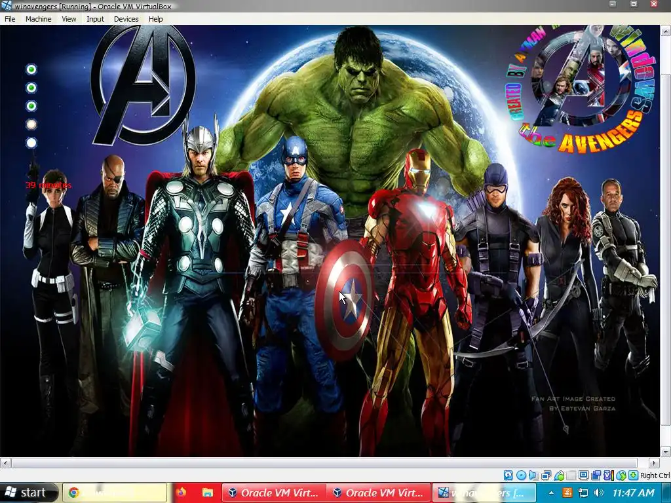Open the Windows start button
The width and height of the screenshot is (671, 503).
(x=28, y=493)
